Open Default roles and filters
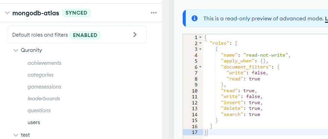The image size is (328, 139). pos(41,35)
